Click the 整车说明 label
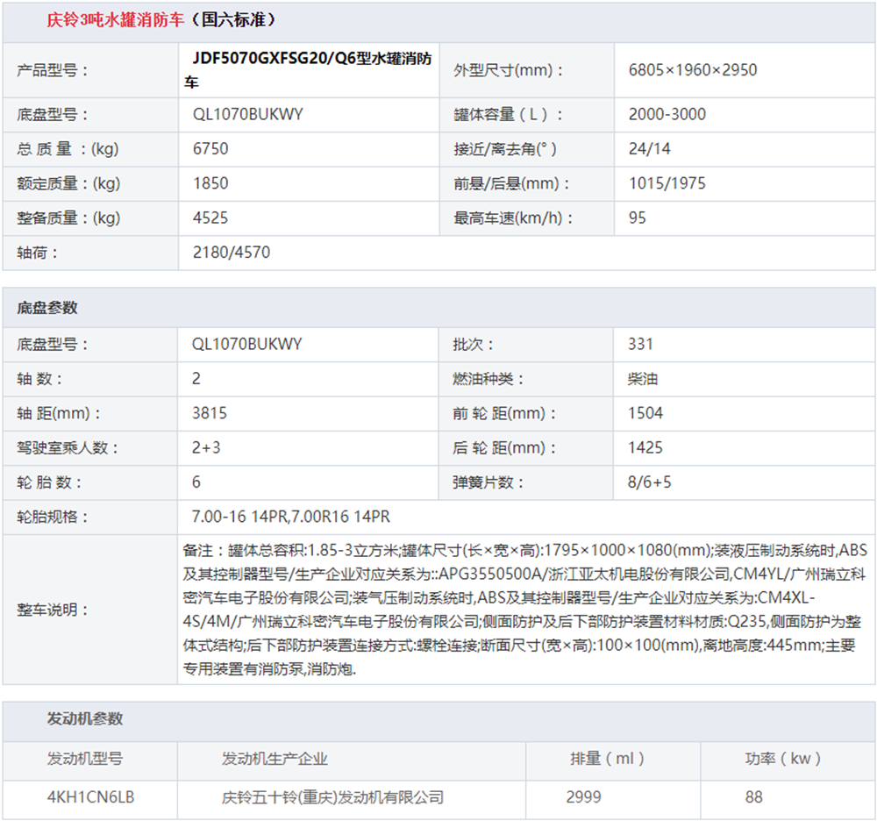This screenshot has height=821, width=877. tap(52, 610)
